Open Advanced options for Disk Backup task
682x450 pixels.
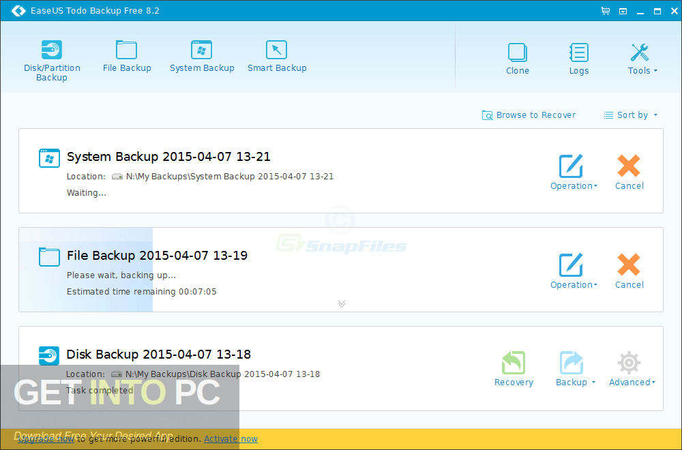(632, 369)
